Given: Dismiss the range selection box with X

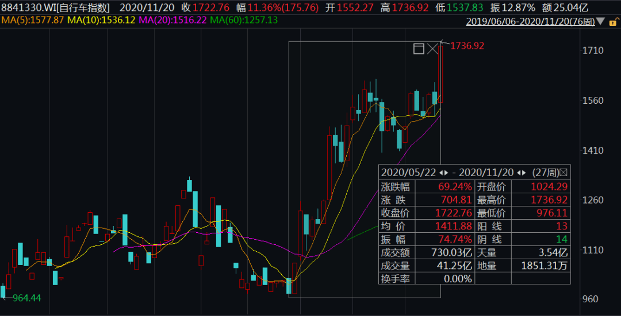Looking at the screenshot, I should pos(432,49).
